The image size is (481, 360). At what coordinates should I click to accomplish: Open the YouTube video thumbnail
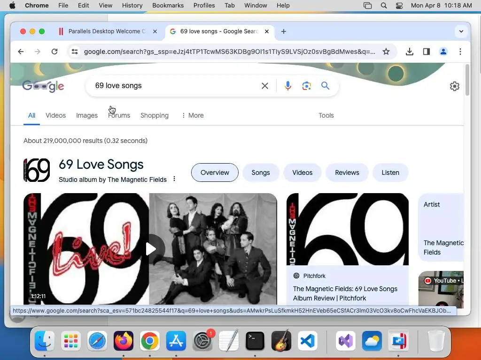(x=441, y=288)
